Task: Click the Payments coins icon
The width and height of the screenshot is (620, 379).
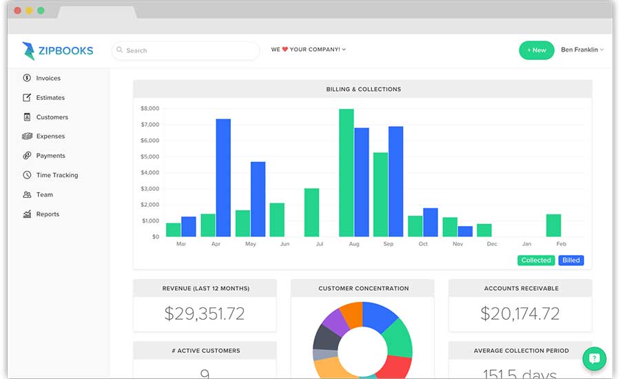Action: pos(27,156)
